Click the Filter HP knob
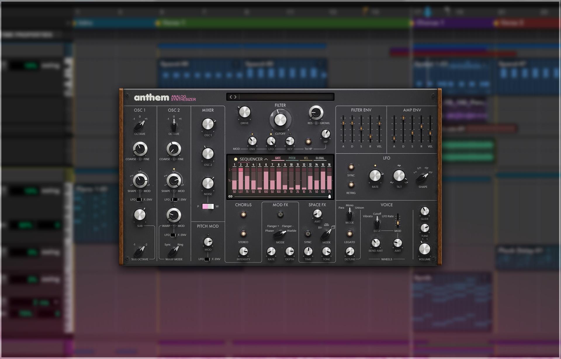The width and height of the screenshot is (561, 359). [x=325, y=134]
